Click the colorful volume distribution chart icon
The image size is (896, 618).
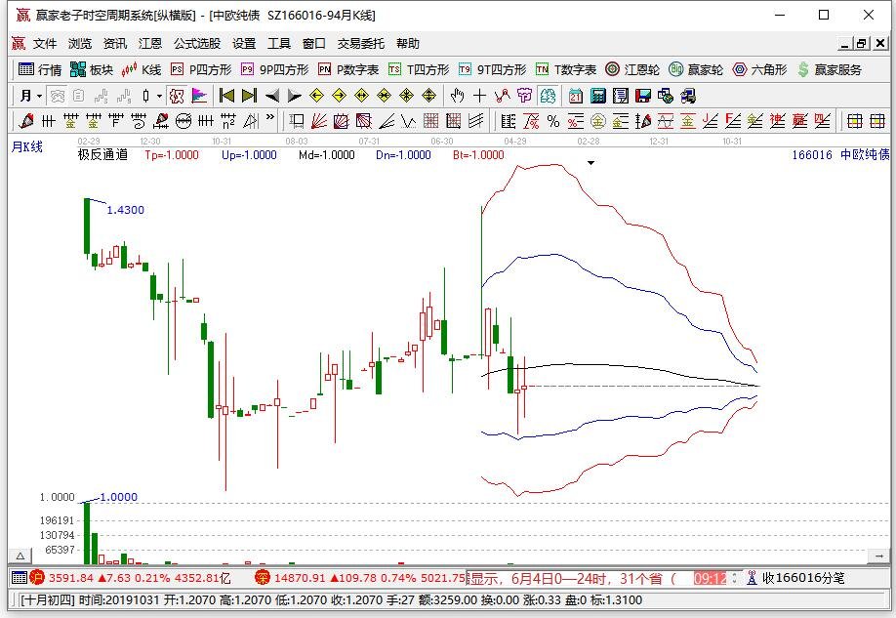199,96
